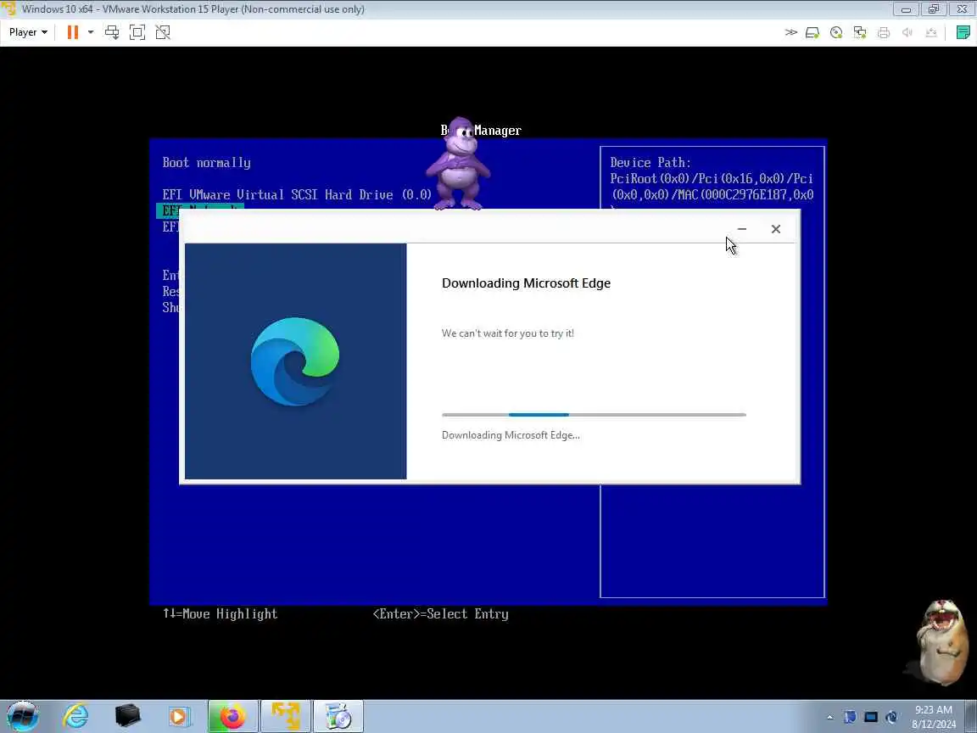Restore down the VMware Player window
The height and width of the screenshot is (733, 977).
point(934,9)
